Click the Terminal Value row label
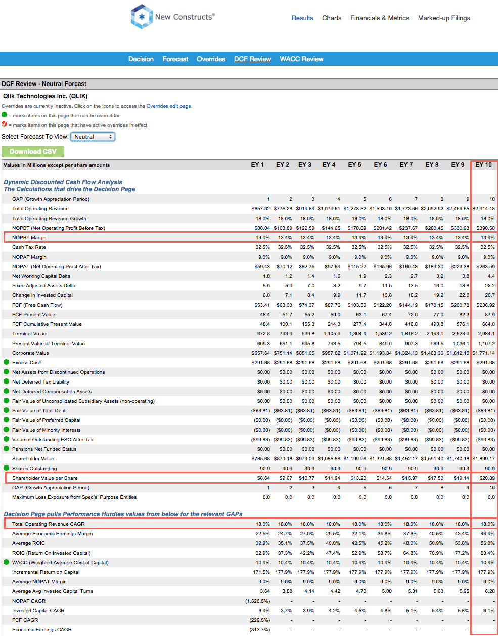Image resolution: width=498 pixels, height=636 pixels. (x=29, y=333)
